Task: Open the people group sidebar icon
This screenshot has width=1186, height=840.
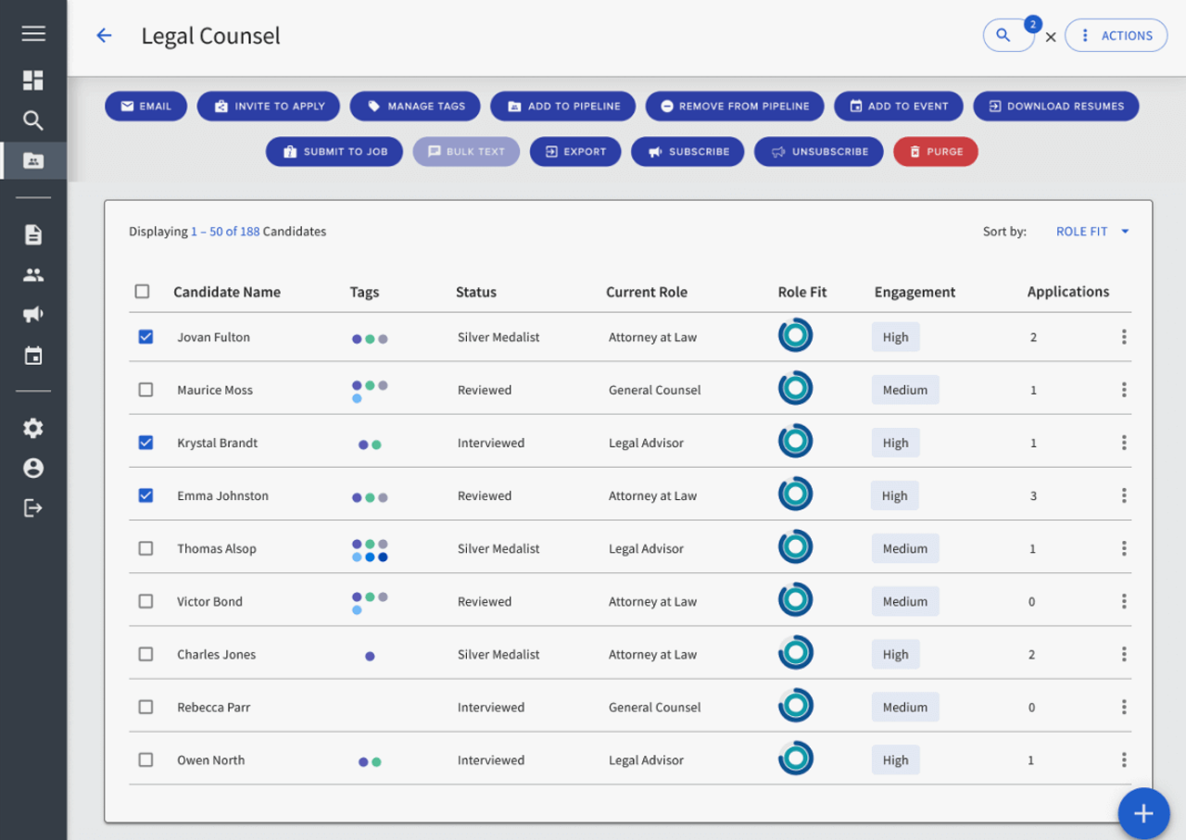Action: (33, 275)
